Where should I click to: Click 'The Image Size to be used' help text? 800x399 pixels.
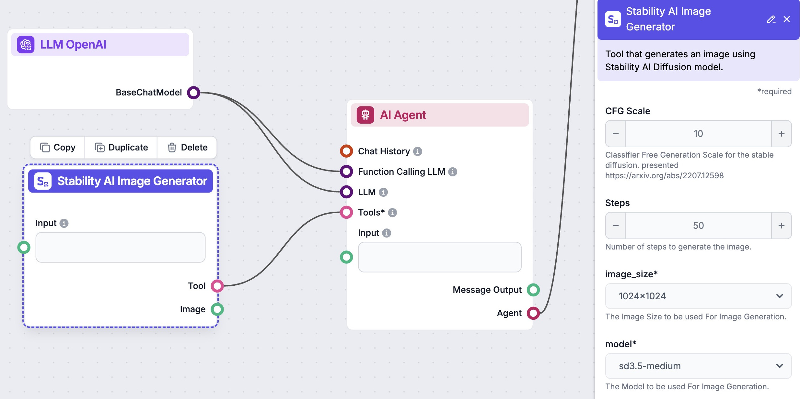(x=696, y=317)
